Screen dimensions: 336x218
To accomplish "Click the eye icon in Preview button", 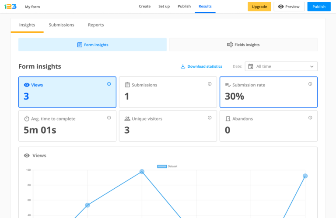I will click(x=281, y=7).
